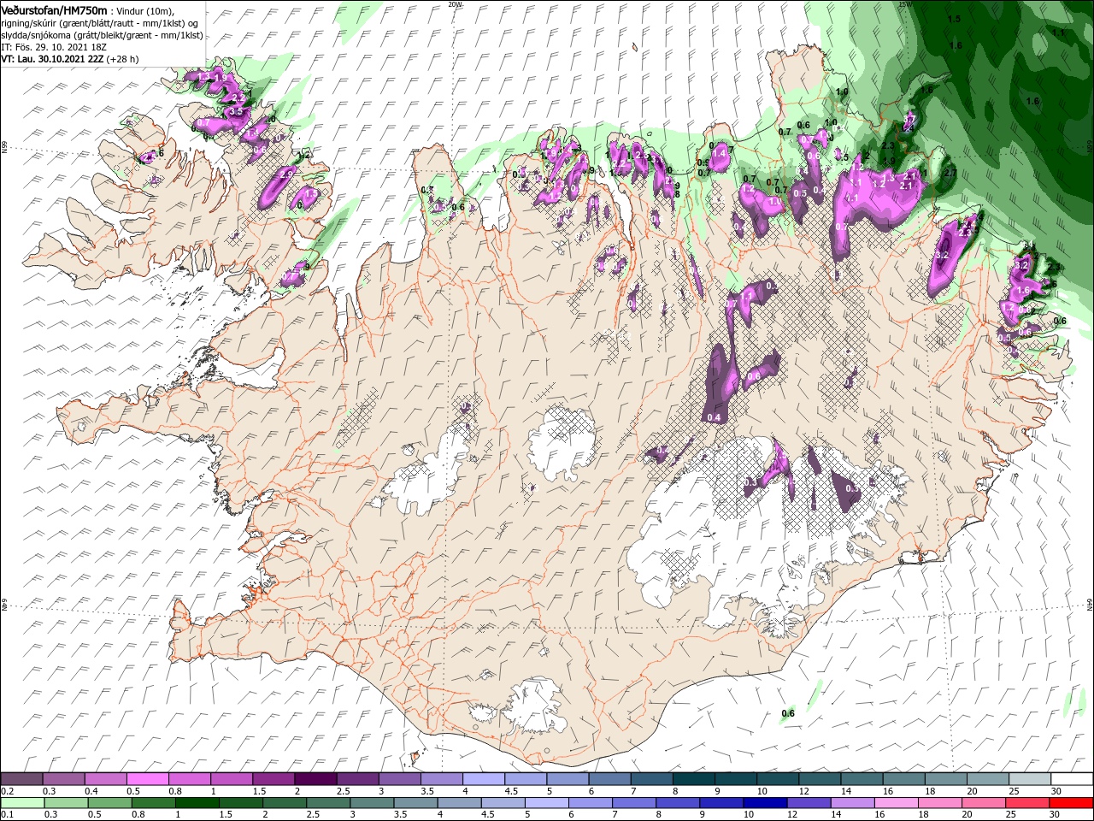
Task: Click the '0.6' value over sea south-east of Iceland
Action: (x=788, y=713)
